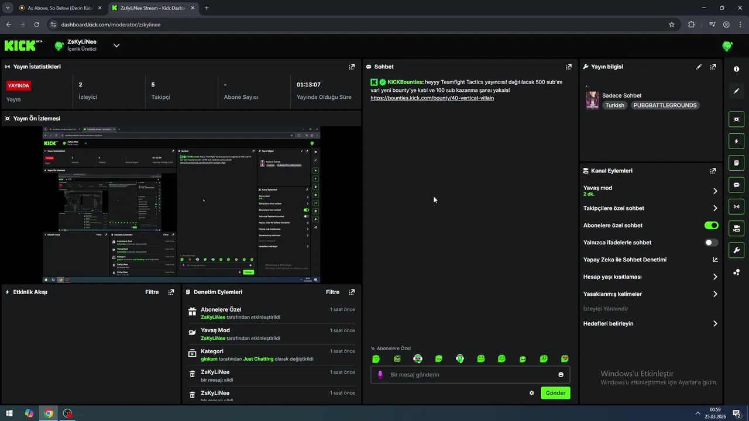Switch to the As Above, So Below tab
The width and height of the screenshot is (749, 421).
pos(61,8)
